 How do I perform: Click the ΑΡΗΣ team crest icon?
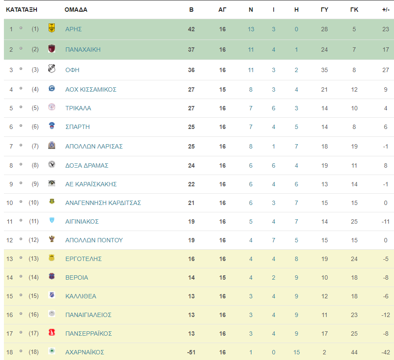click(52, 28)
